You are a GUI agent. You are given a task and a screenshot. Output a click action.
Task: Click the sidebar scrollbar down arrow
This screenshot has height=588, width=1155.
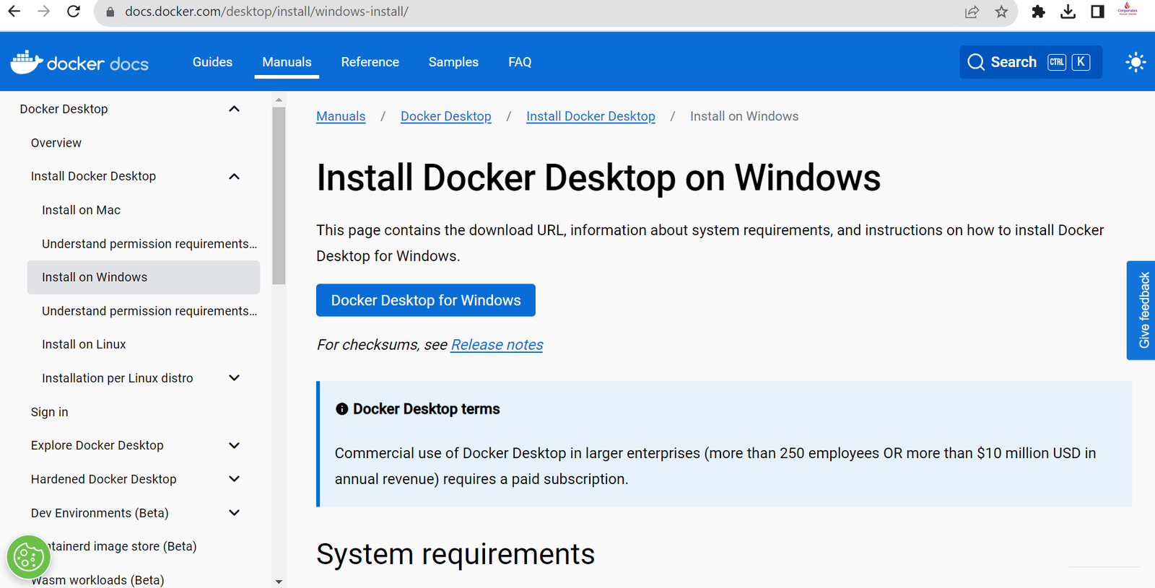pos(279,582)
